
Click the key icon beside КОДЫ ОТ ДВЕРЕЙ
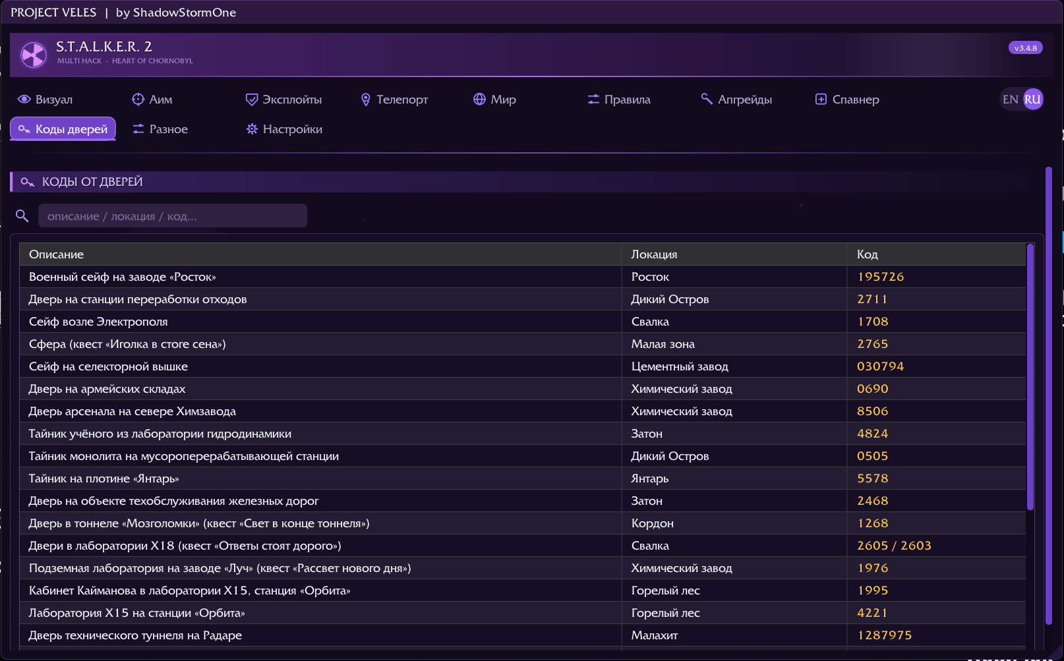(x=27, y=182)
